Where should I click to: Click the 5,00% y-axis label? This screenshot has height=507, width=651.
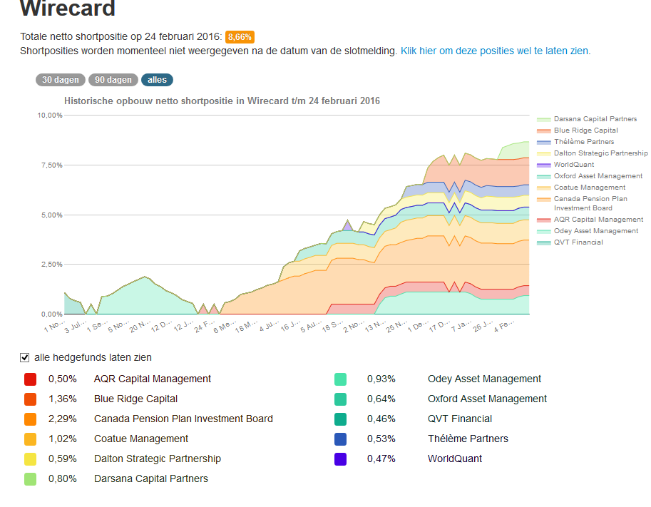click(x=51, y=215)
